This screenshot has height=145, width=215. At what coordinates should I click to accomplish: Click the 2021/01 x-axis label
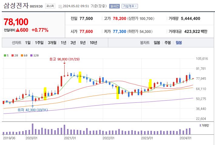coord(70,138)
